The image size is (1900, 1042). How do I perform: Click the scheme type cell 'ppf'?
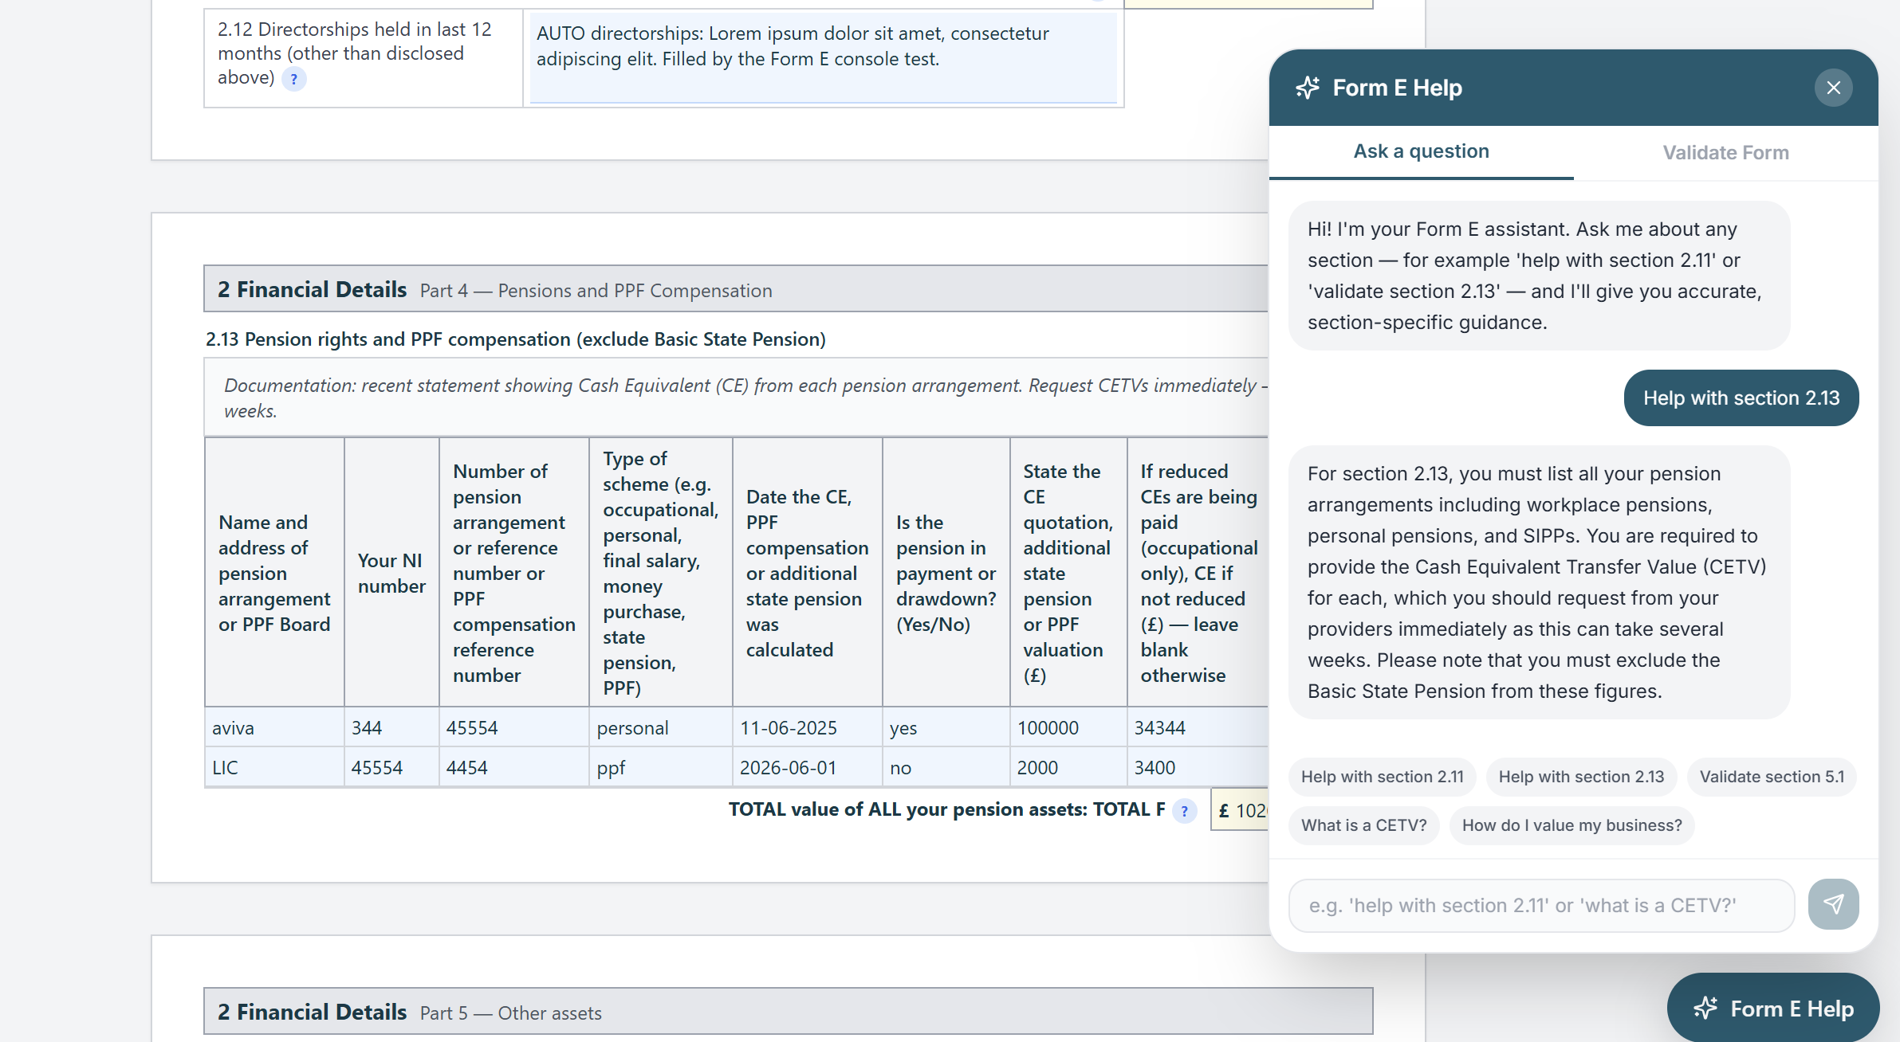tap(661, 767)
